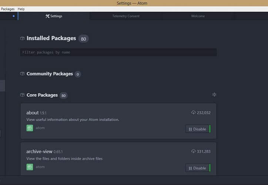Click the archive-view version 0.65.1

click(x=58, y=152)
